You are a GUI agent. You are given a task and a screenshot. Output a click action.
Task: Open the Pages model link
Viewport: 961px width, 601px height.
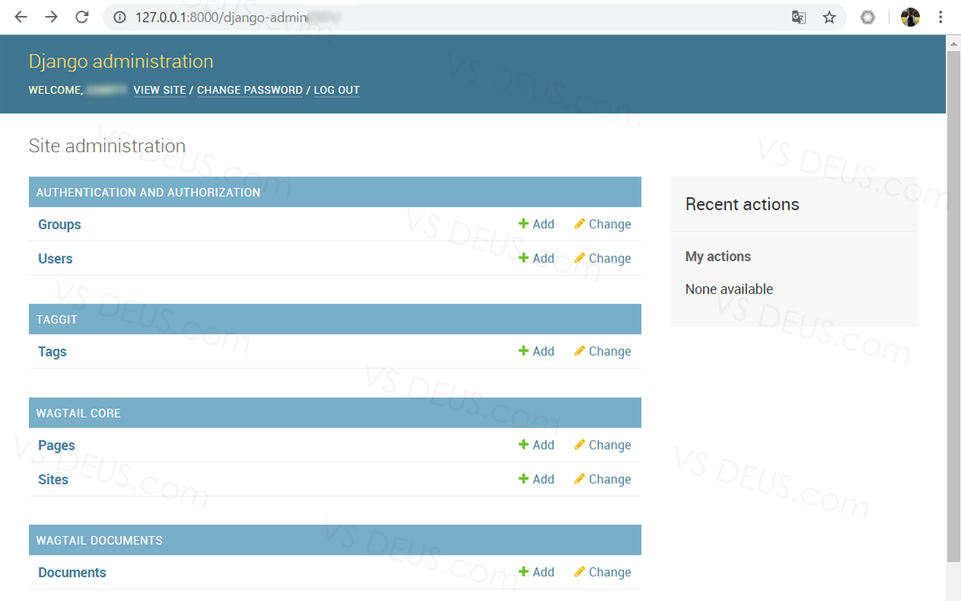[56, 446]
